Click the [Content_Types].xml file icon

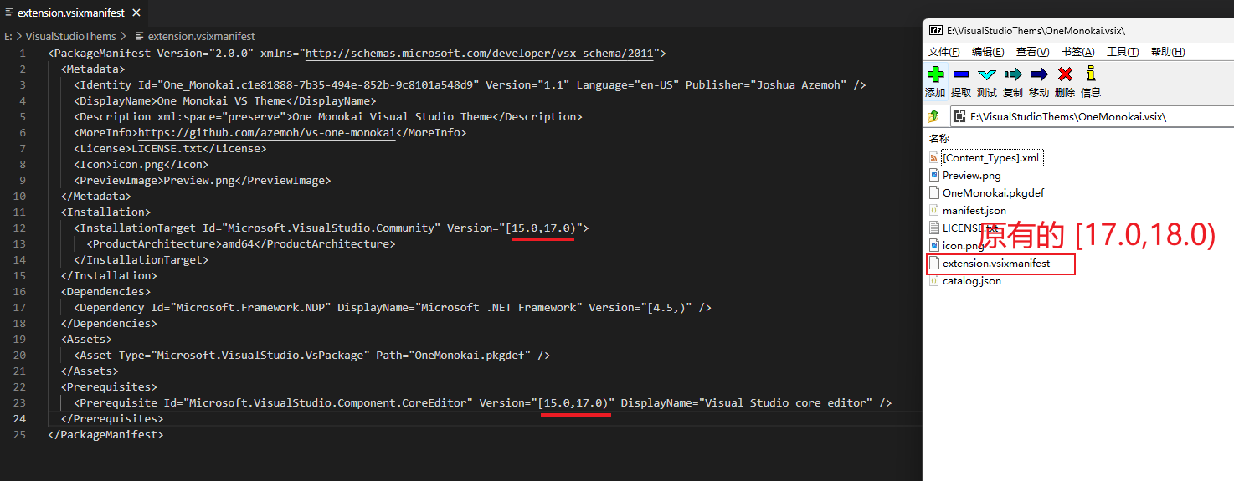pyautogui.click(x=935, y=157)
